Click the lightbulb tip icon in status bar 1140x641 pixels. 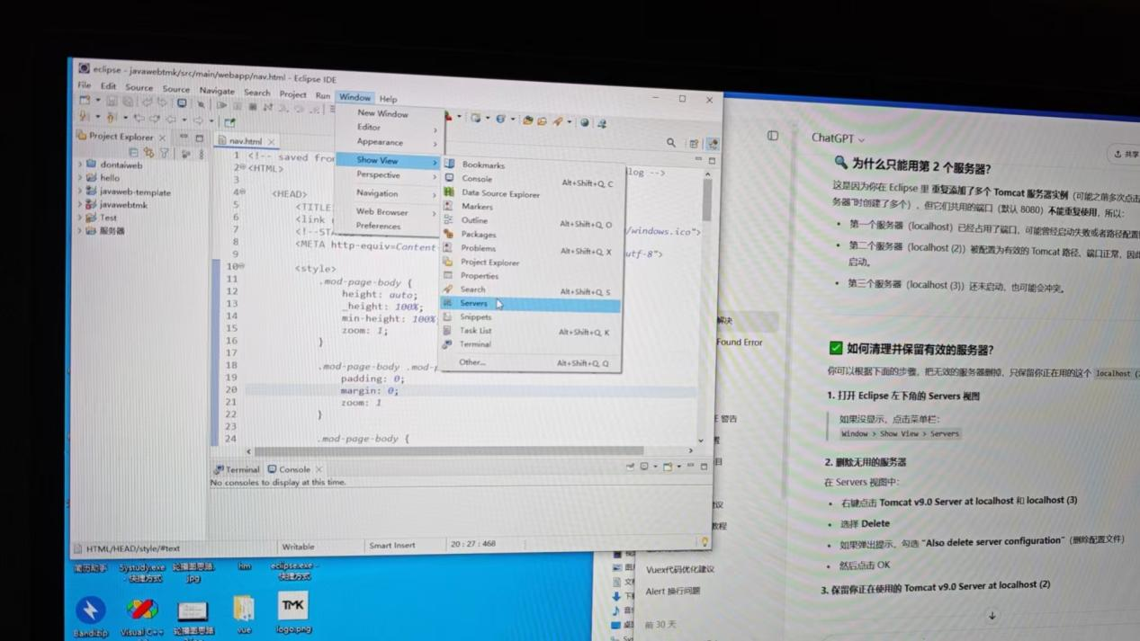(705, 542)
